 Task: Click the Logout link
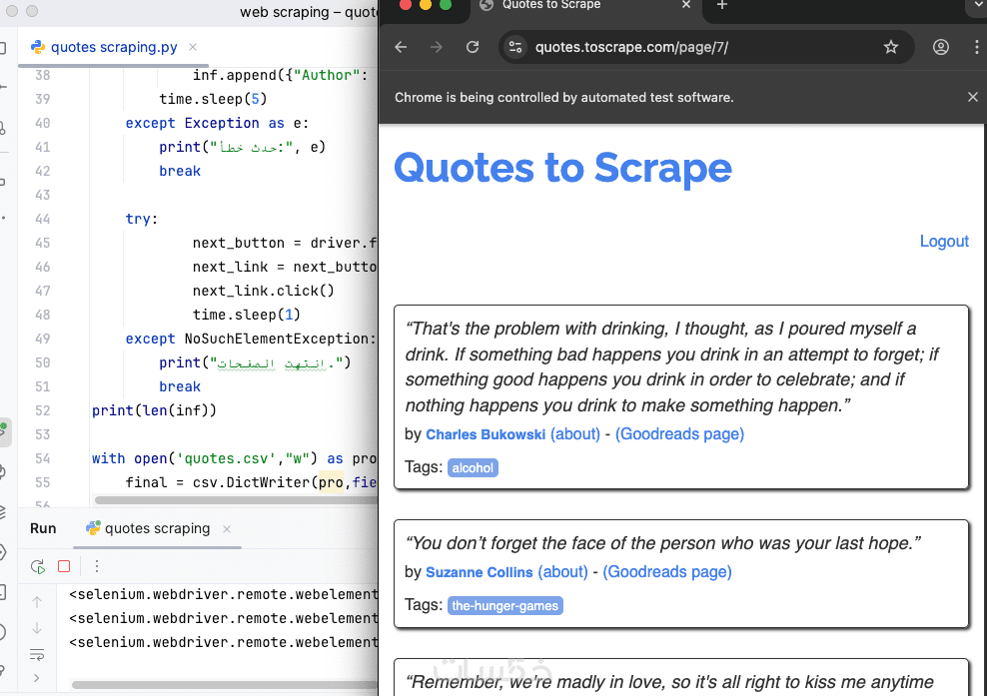[x=944, y=241]
